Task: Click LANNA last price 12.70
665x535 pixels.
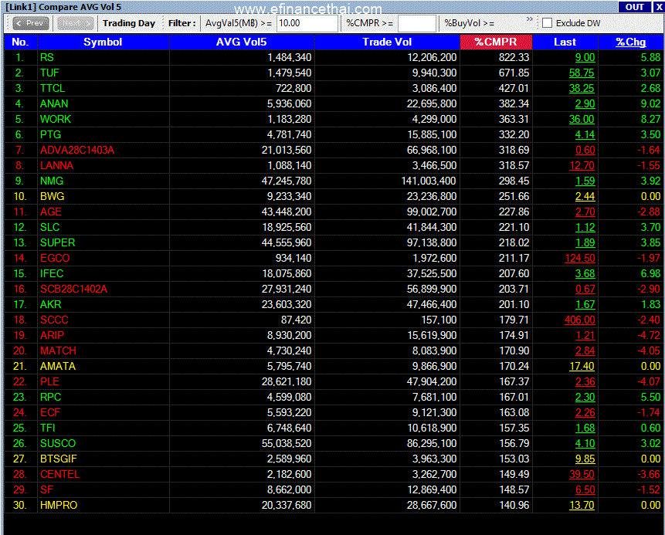Action: tap(582, 165)
